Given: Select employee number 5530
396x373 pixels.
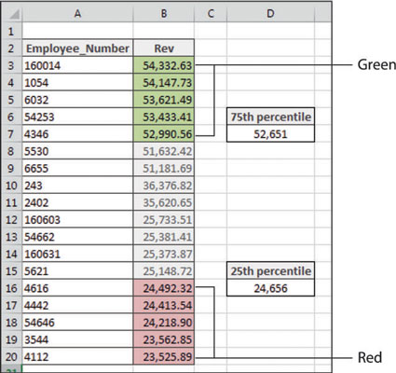Looking at the screenshot, I should point(77,151).
